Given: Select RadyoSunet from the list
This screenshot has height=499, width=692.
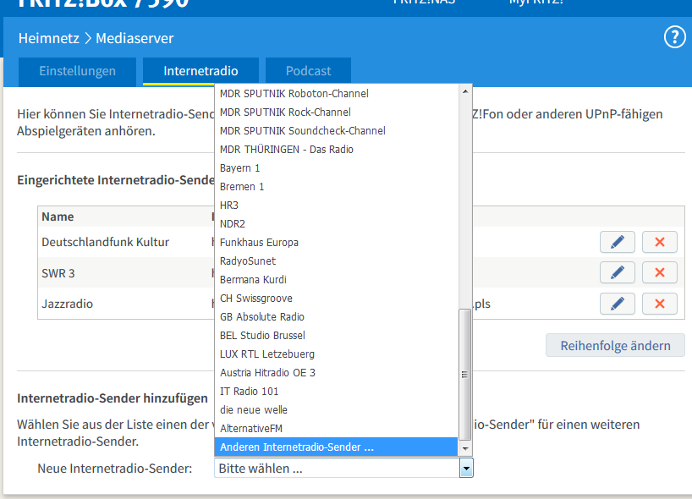Looking at the screenshot, I should (337, 260).
